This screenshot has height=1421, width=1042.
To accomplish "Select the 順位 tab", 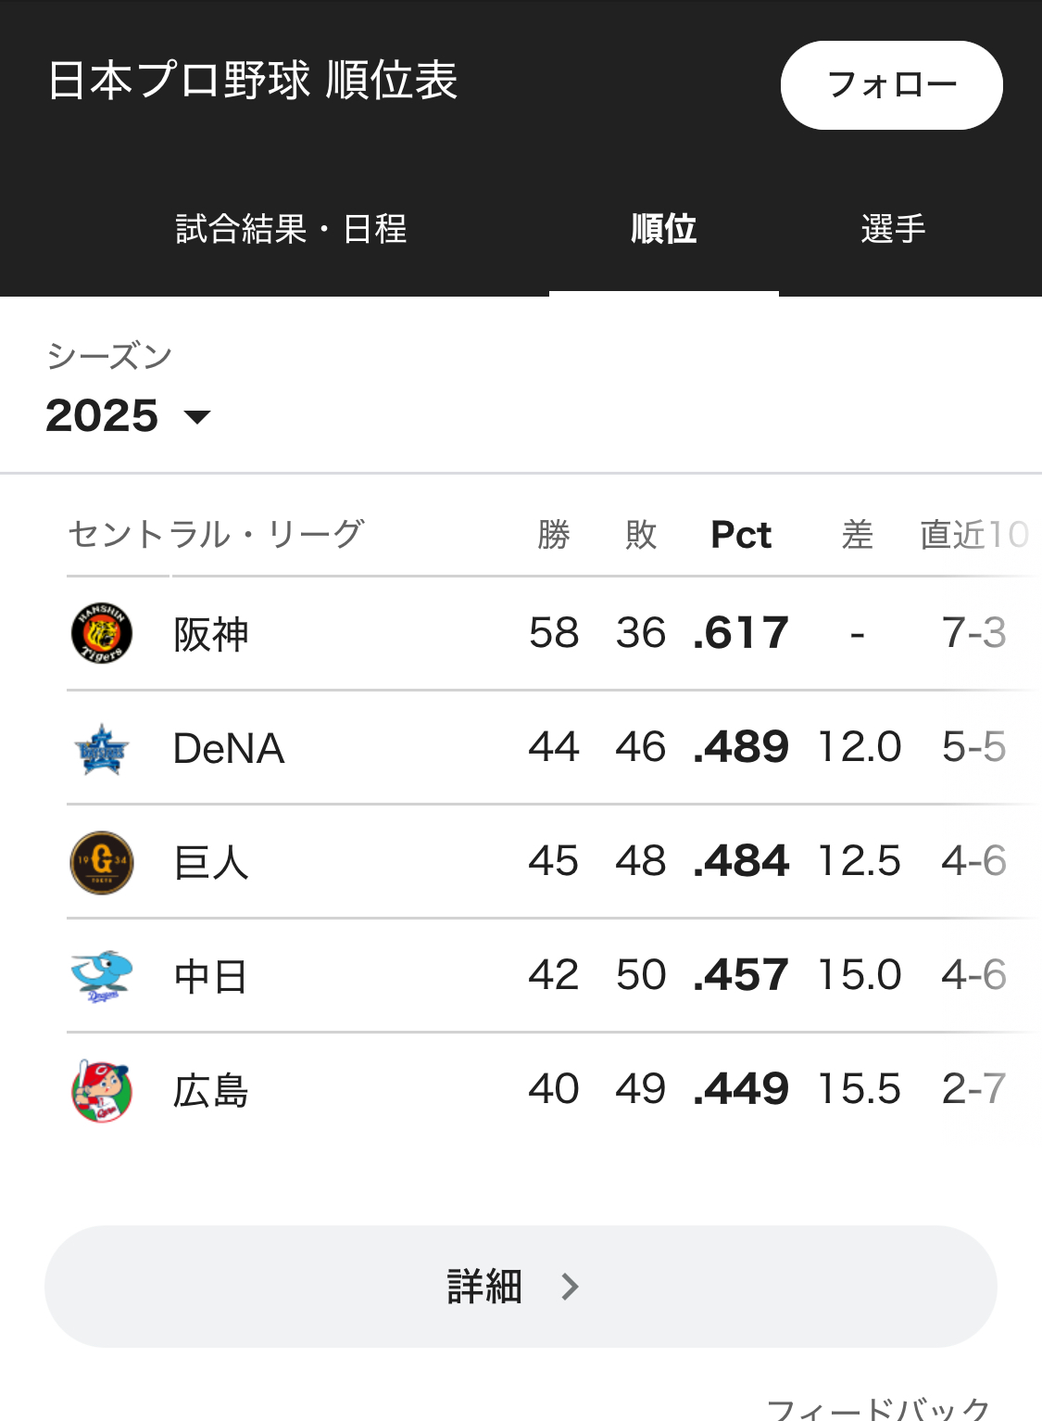I will (663, 229).
